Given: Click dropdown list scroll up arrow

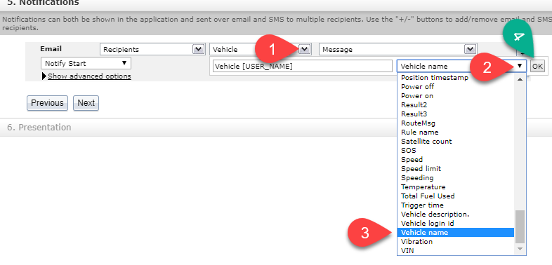Looking at the screenshot, I should 520,79.
